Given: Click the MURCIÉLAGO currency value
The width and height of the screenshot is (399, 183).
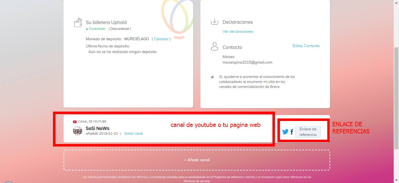Looking at the screenshot, I should 137,39.
